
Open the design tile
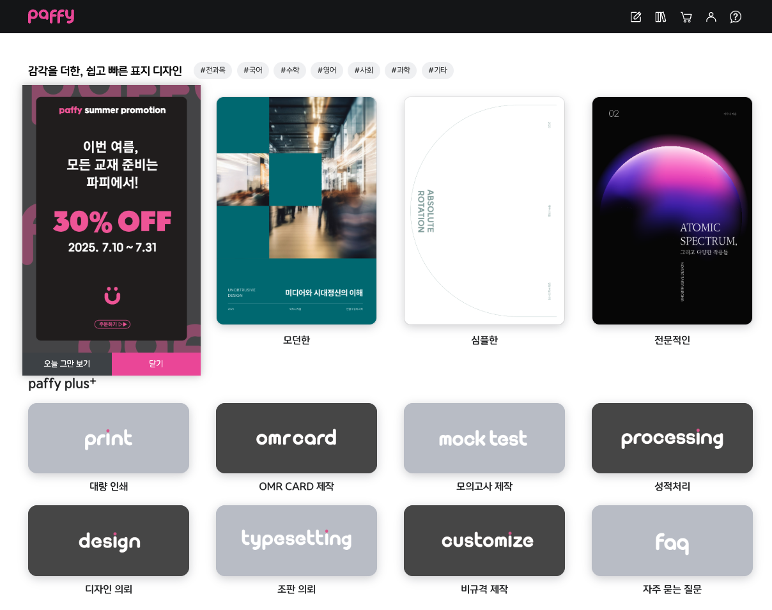pyautogui.click(x=109, y=541)
